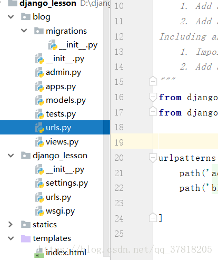Click the blog folder icon
218x260 pixels.
point(26,17)
